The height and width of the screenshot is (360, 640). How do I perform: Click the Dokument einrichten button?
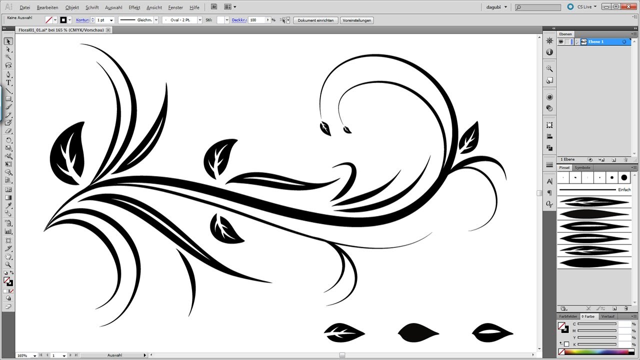pos(315,20)
